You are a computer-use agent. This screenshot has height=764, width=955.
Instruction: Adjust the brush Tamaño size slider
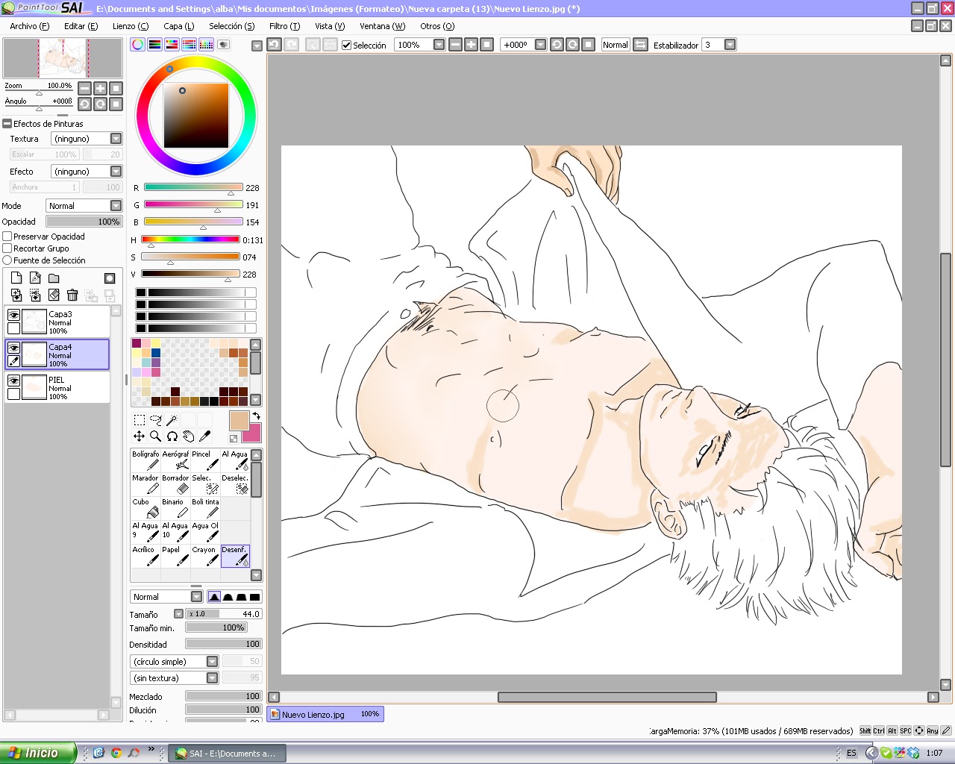tap(223, 614)
